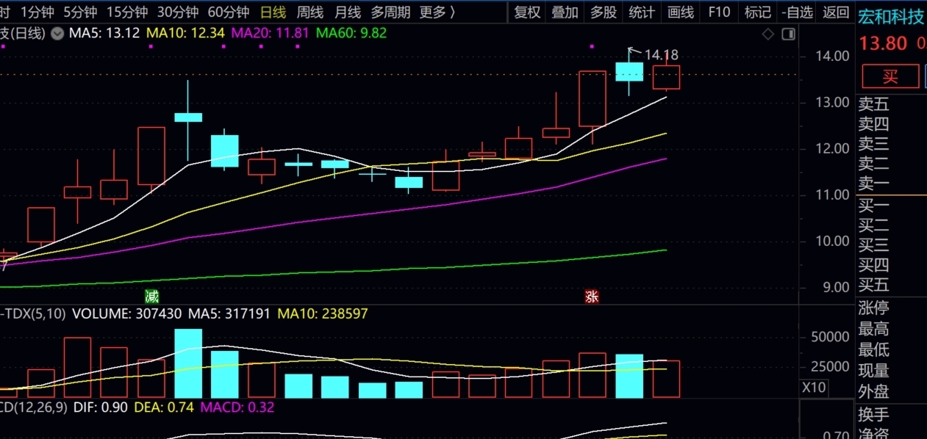This screenshot has height=439, width=927.
Task: Click the latest red candlestick near 14.18
Action: click(x=667, y=77)
